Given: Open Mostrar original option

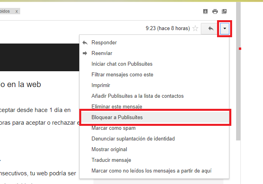Looking at the screenshot, I should coord(109,150).
